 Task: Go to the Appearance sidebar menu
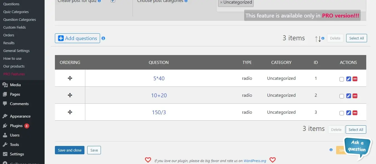(20, 116)
